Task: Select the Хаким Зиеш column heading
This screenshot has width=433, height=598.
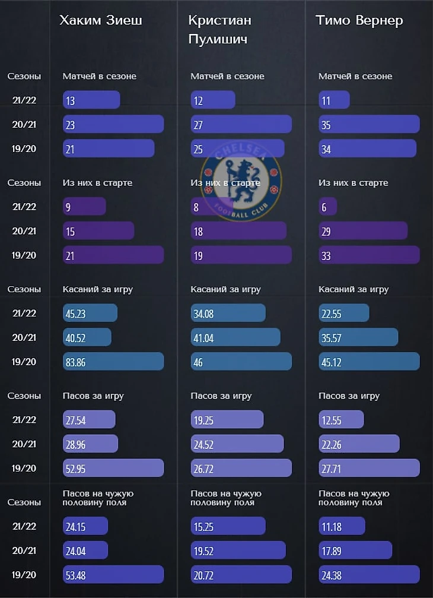Action: (x=101, y=20)
